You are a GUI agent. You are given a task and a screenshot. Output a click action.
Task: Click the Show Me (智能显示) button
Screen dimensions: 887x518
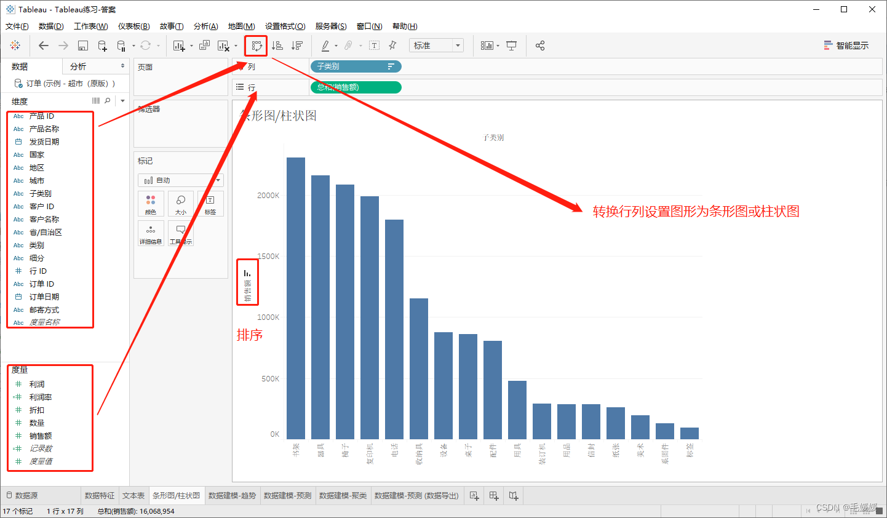tap(846, 46)
